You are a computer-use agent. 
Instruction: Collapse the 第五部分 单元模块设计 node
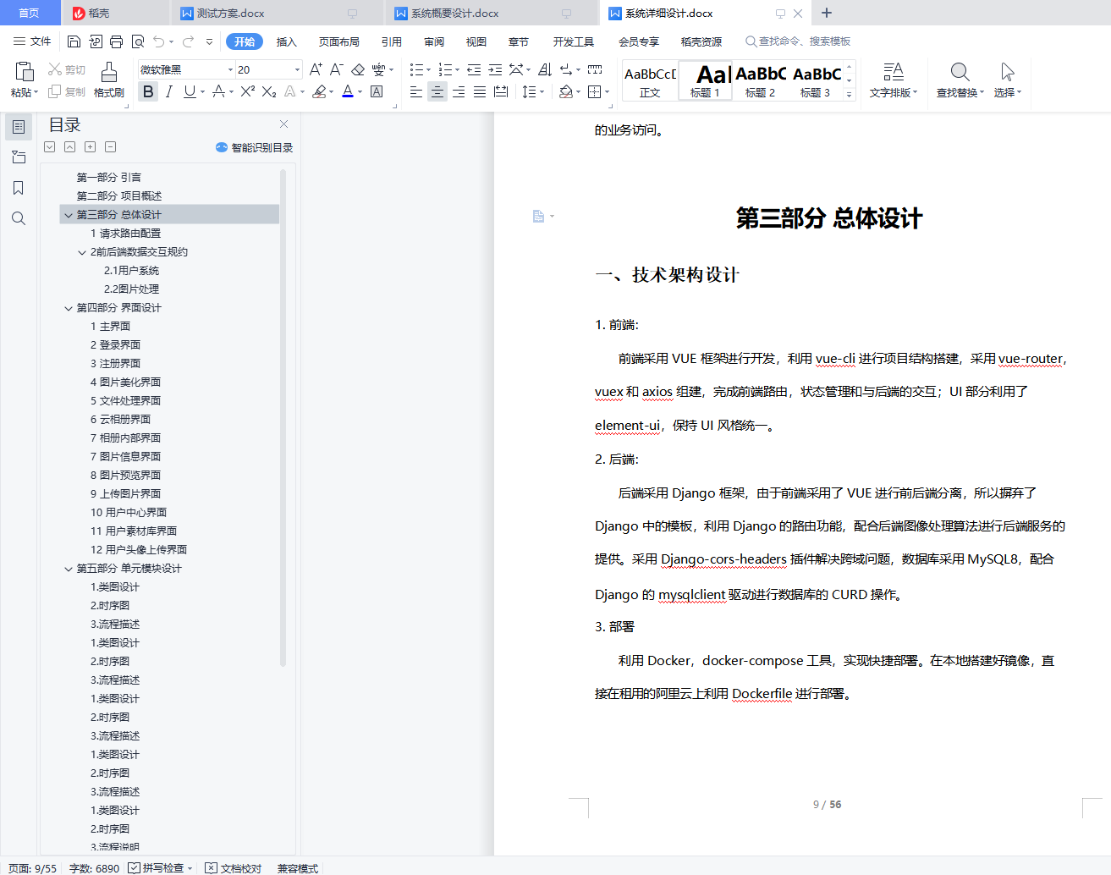point(69,569)
